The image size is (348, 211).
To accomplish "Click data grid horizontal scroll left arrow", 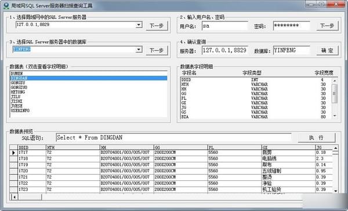I will pos(14,197).
